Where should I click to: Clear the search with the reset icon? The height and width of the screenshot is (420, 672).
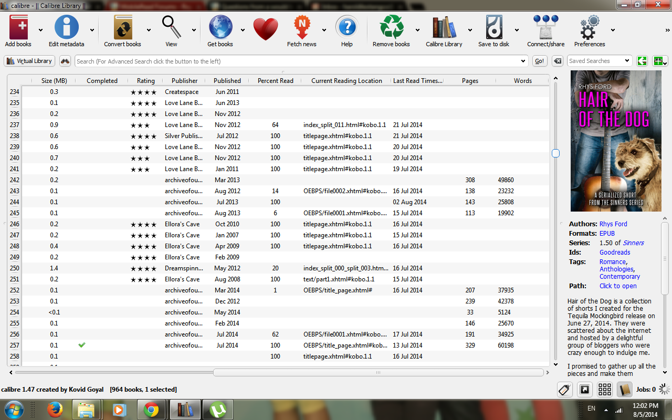pos(558,61)
